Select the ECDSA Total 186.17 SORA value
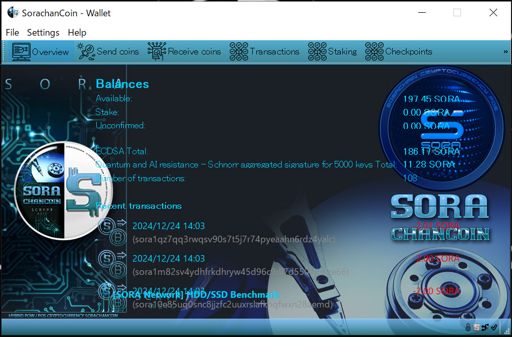 [x=432, y=151]
